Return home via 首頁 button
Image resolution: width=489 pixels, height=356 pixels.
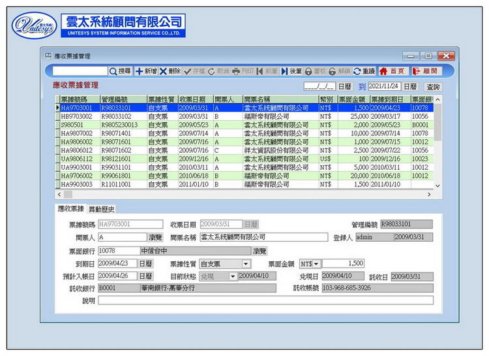point(392,71)
